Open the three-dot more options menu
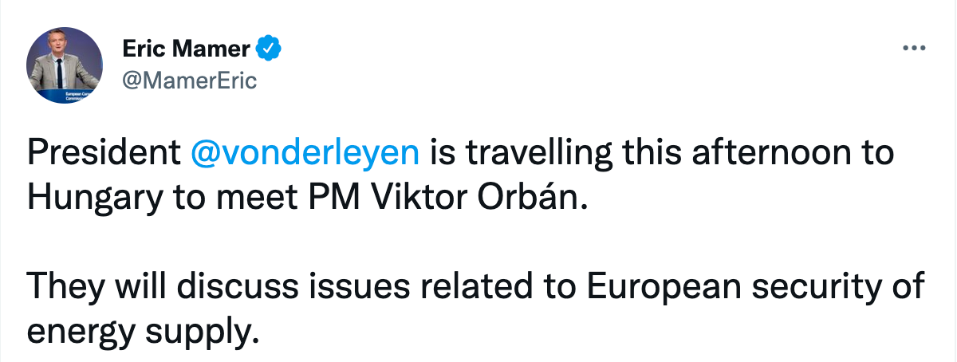 point(912,49)
